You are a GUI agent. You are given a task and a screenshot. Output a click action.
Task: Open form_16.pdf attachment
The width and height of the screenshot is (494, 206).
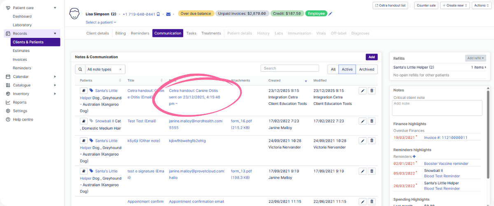click(241, 121)
